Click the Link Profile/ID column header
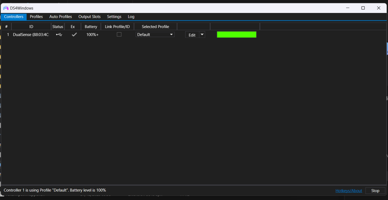 point(117,27)
